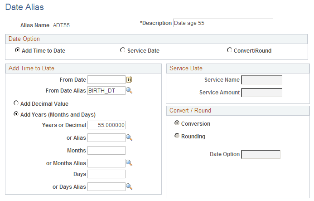314x201 pixels.
Task: Open the From Date calendar picker
Action: [129, 79]
